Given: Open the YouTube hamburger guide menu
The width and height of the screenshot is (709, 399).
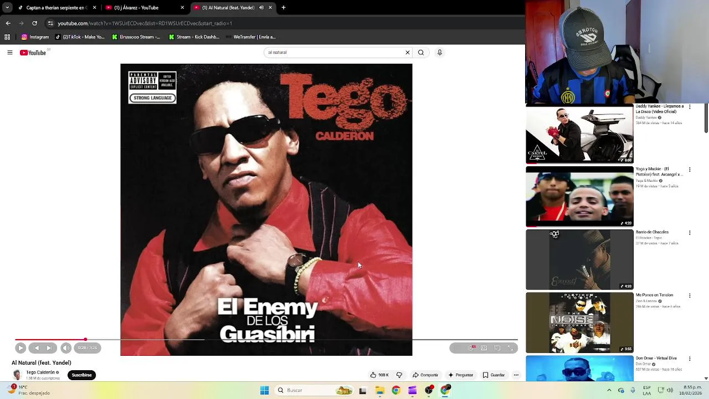Looking at the screenshot, I should point(10,53).
